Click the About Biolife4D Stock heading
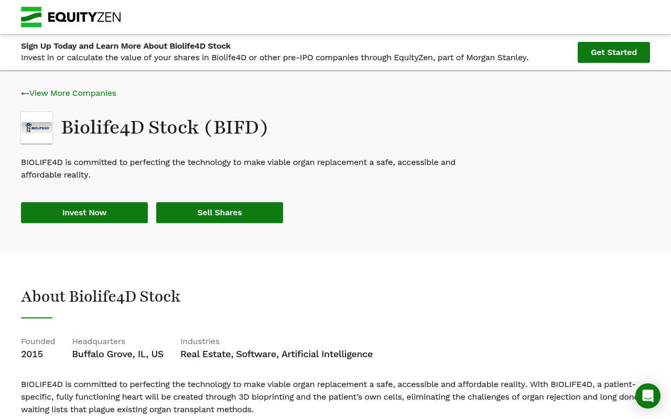 pyautogui.click(x=101, y=296)
